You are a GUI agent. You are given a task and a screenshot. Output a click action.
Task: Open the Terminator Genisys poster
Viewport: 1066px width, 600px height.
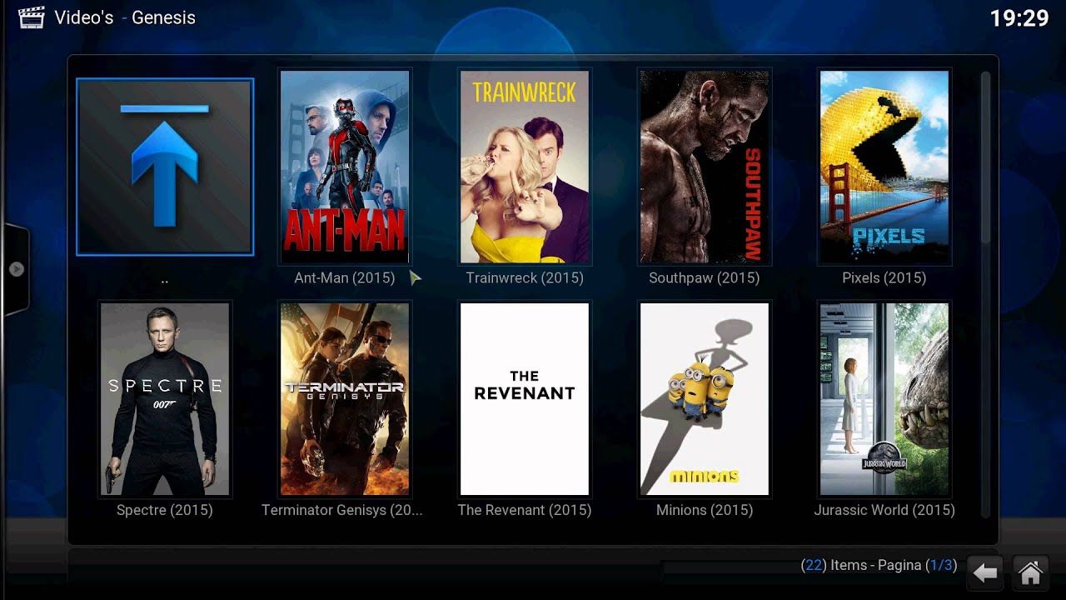pos(345,399)
